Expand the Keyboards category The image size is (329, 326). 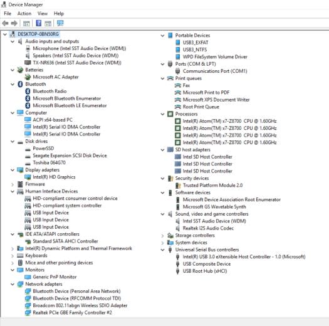(x=13, y=256)
